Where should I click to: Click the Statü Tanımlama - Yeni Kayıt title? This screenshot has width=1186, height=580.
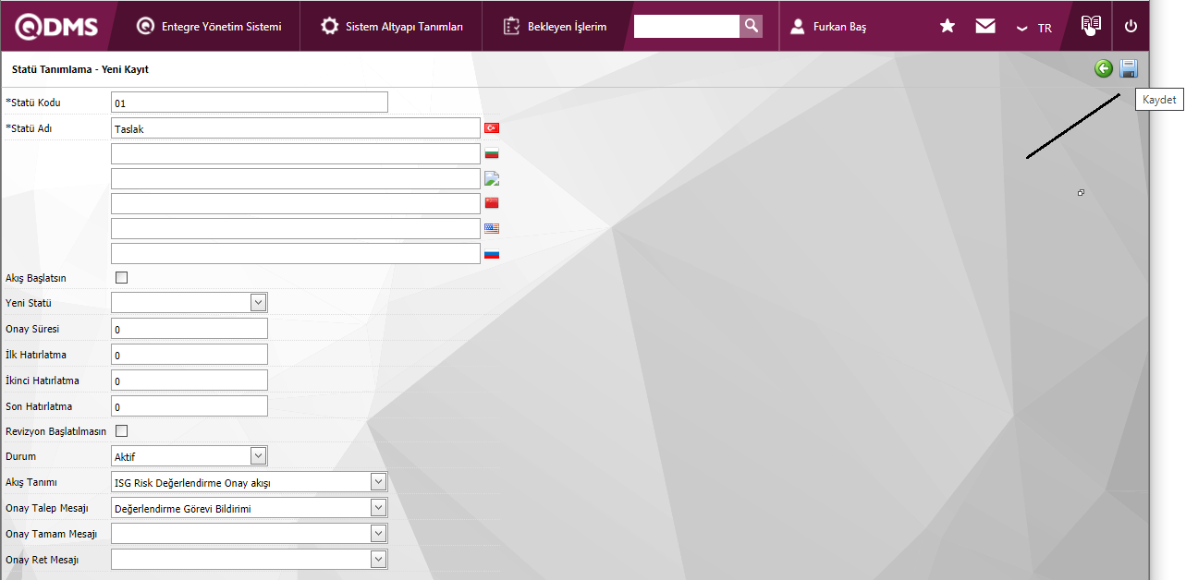(79, 69)
